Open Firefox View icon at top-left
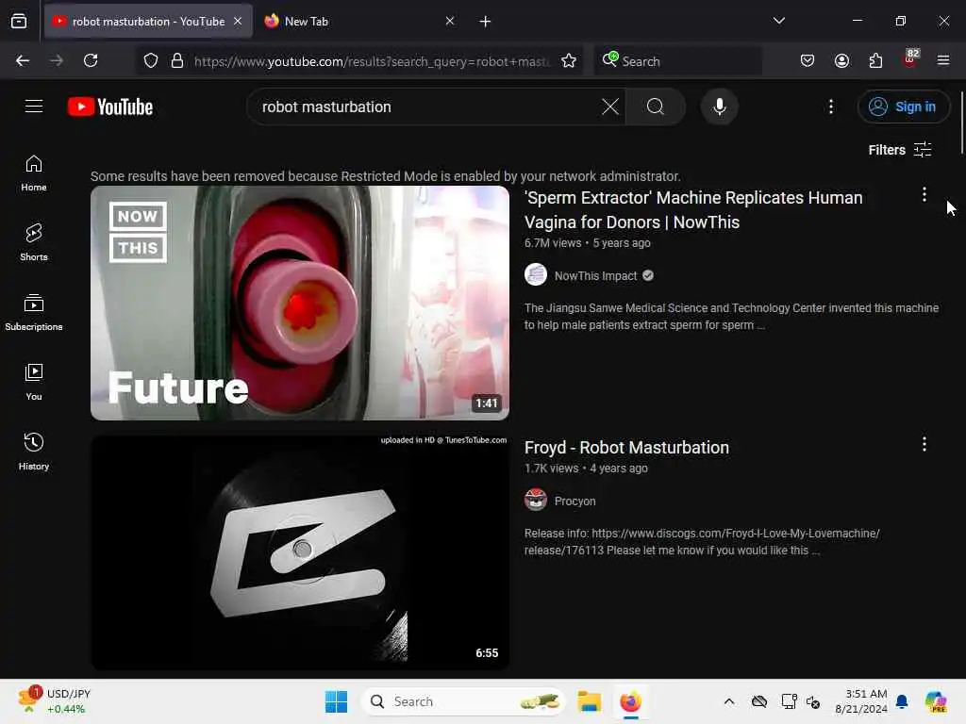 click(19, 22)
